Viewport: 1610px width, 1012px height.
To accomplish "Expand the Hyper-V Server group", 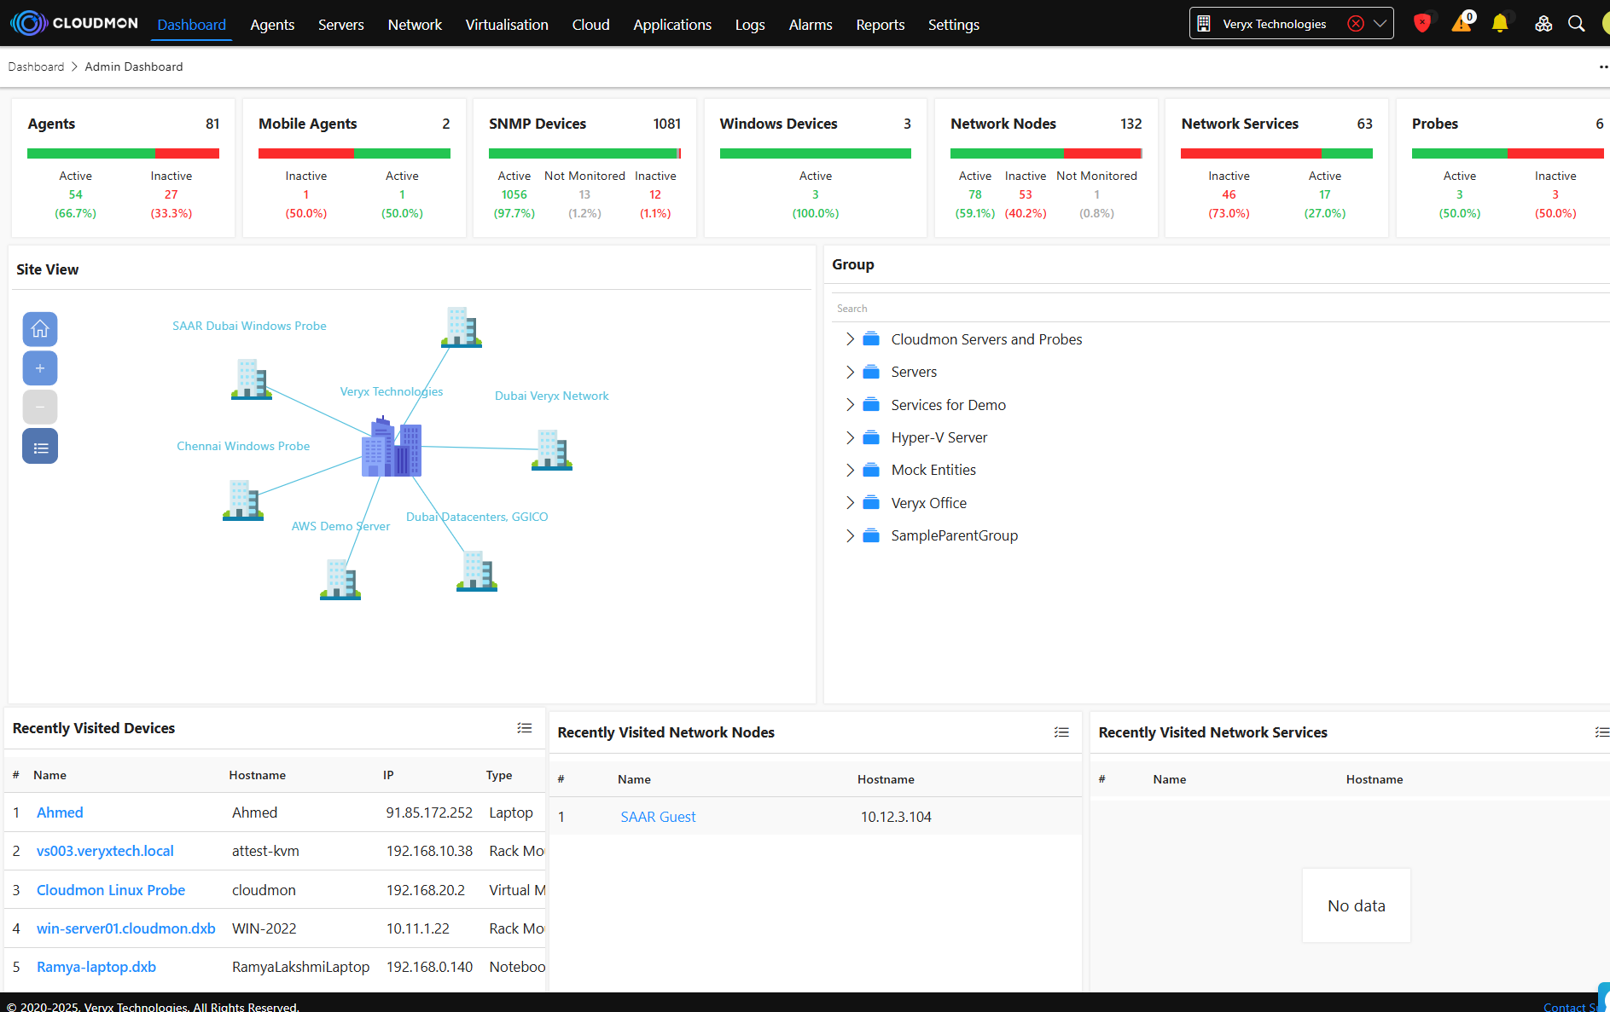I will [x=850, y=437].
